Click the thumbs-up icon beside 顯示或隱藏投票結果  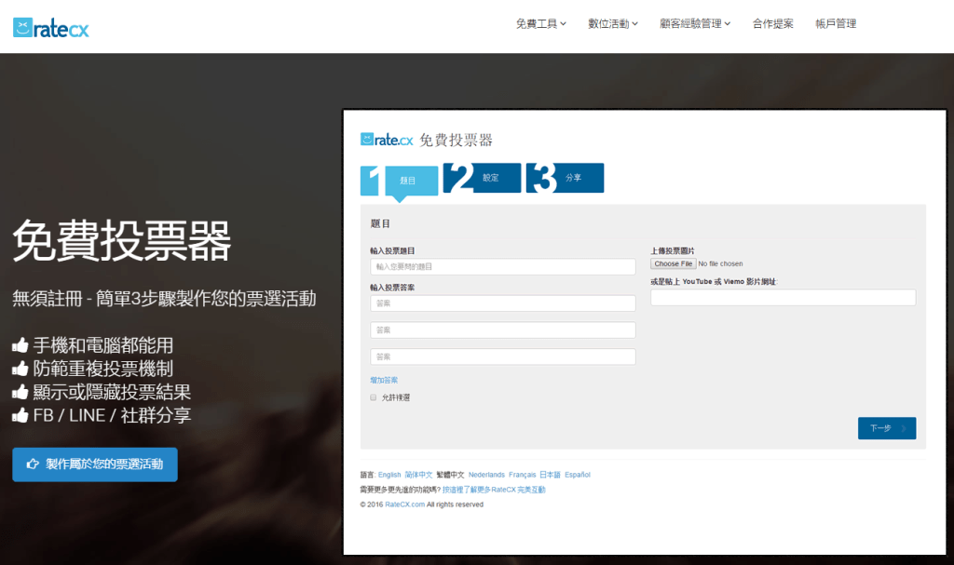[20, 392]
